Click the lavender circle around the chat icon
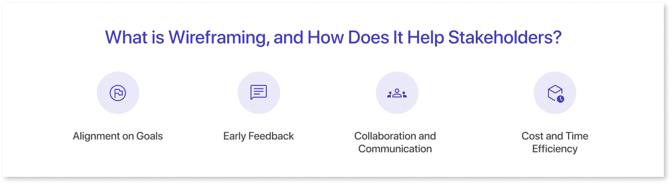671x184 pixels. pos(259,93)
